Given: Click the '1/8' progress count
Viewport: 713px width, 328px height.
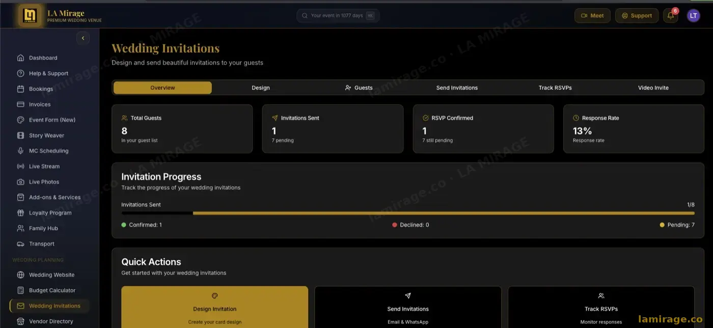Looking at the screenshot, I should click(691, 205).
